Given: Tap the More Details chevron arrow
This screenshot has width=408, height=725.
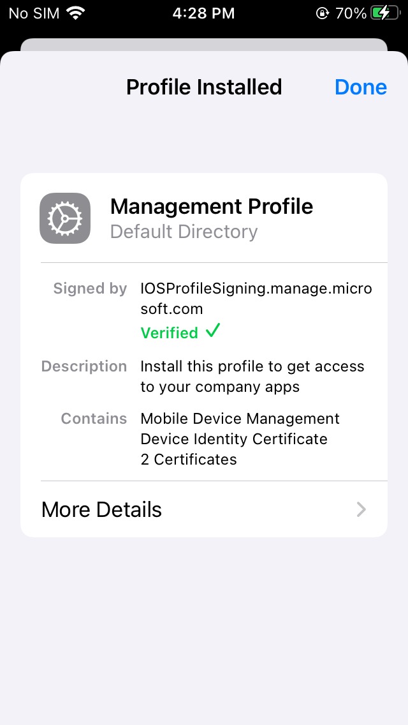Looking at the screenshot, I should click(361, 509).
